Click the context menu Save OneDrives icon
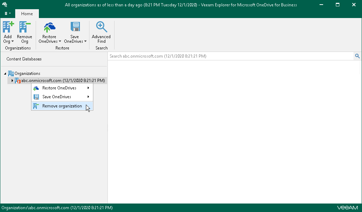 click(x=36, y=97)
